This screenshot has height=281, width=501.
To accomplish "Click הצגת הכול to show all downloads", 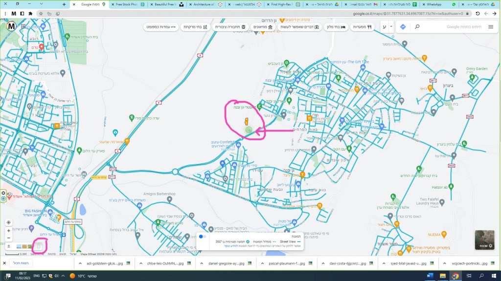I will 21,263.
